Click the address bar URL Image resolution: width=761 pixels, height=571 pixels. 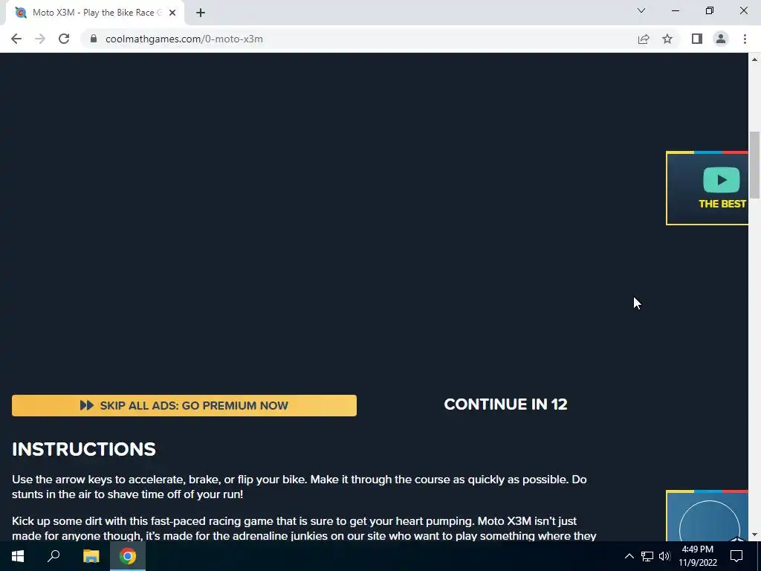click(184, 39)
